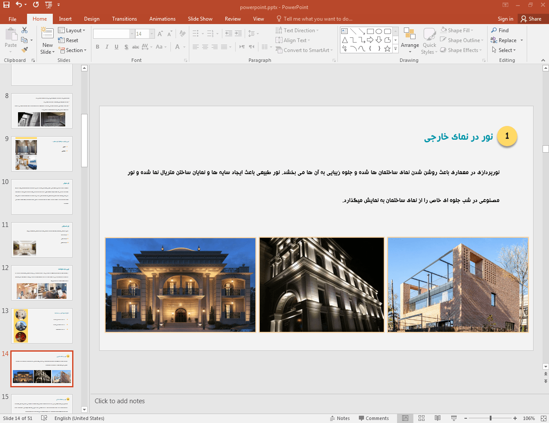Toggle bold formatting

tap(97, 47)
